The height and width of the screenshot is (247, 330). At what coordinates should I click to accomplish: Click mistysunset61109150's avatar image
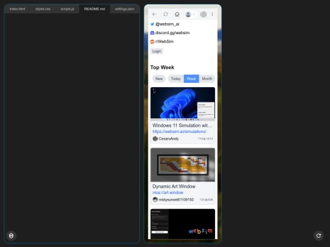(155, 200)
